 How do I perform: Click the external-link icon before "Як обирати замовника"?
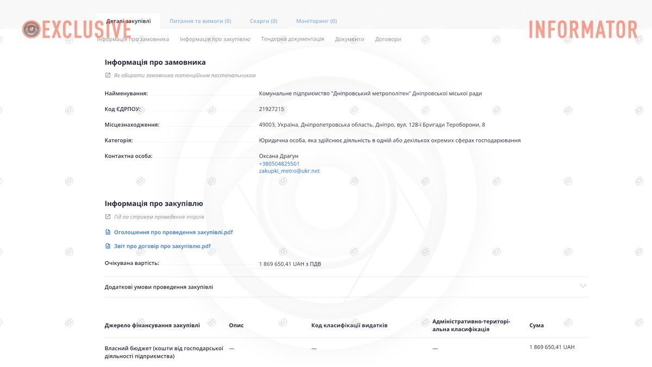point(108,75)
